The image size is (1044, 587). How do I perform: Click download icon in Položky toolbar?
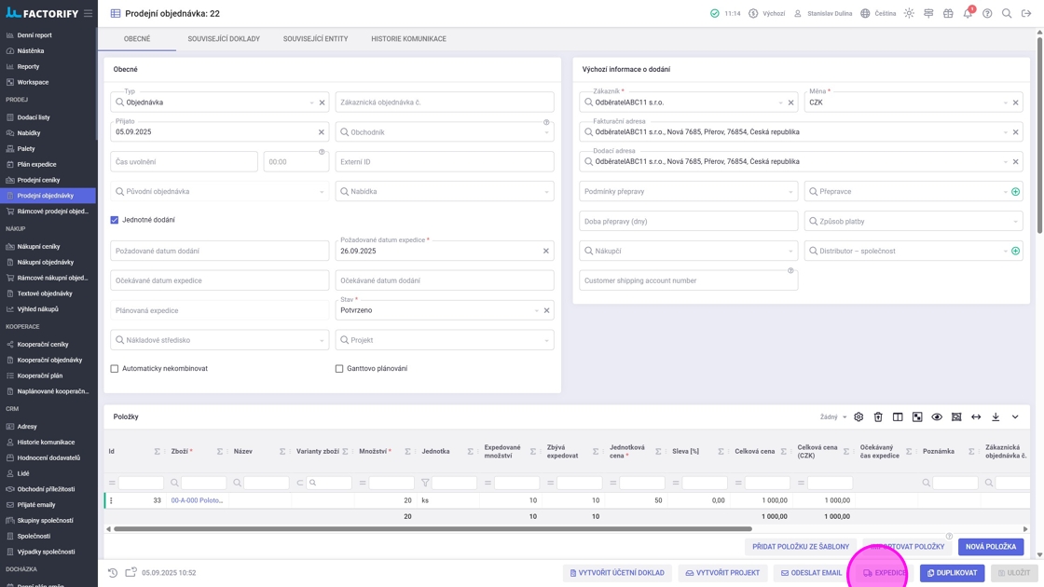click(996, 417)
